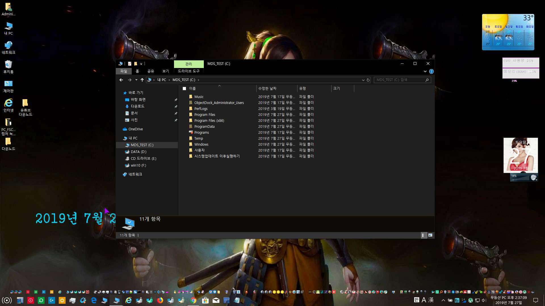Select win10 (F:) drive in sidebar
This screenshot has height=306, width=545.
pyautogui.click(x=138, y=165)
